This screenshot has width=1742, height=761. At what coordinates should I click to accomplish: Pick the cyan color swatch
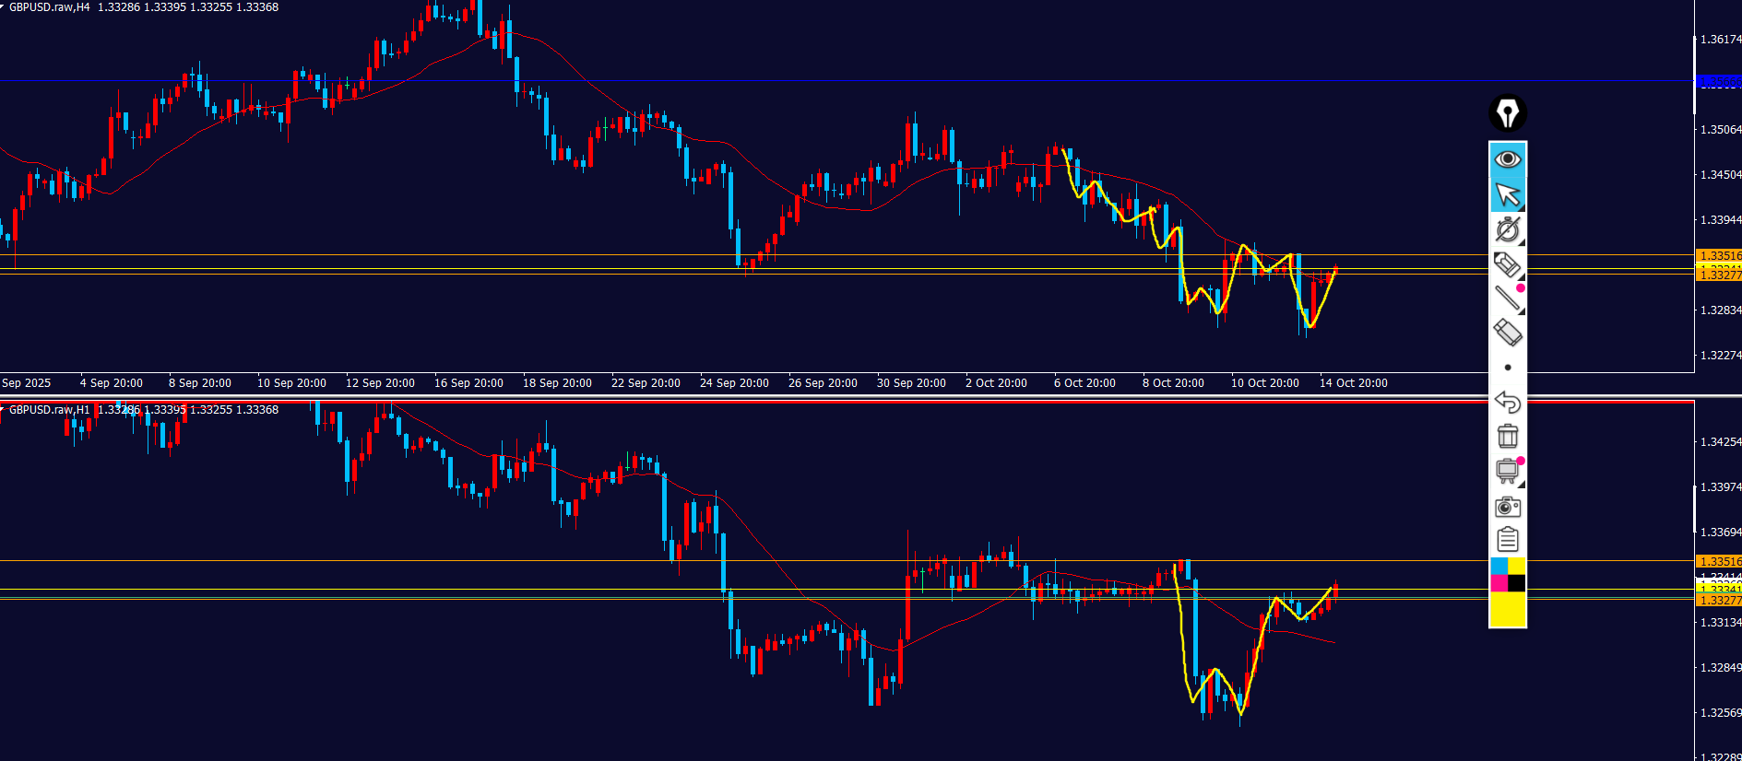click(x=1499, y=566)
